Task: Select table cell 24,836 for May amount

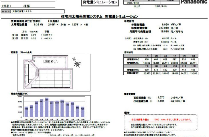Action: click(x=184, y=63)
